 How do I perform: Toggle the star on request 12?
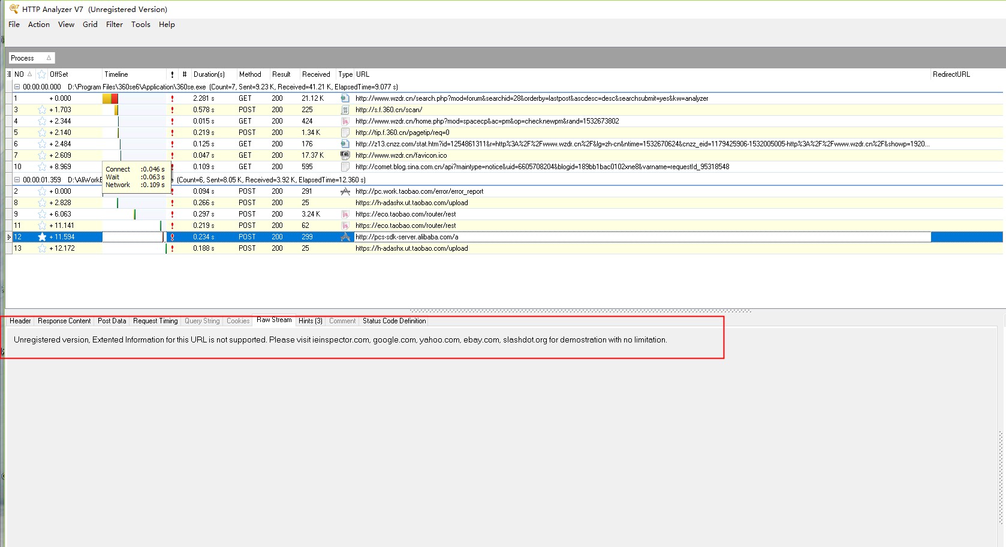[x=42, y=237]
